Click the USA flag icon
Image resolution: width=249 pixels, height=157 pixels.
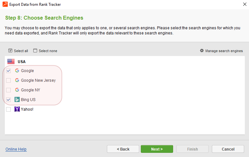tap(11, 61)
